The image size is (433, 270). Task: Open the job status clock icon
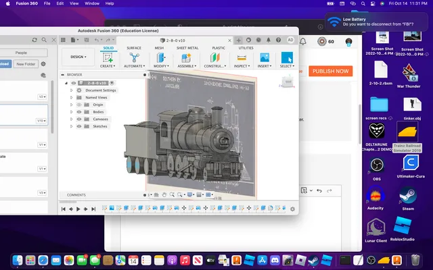click(258, 40)
